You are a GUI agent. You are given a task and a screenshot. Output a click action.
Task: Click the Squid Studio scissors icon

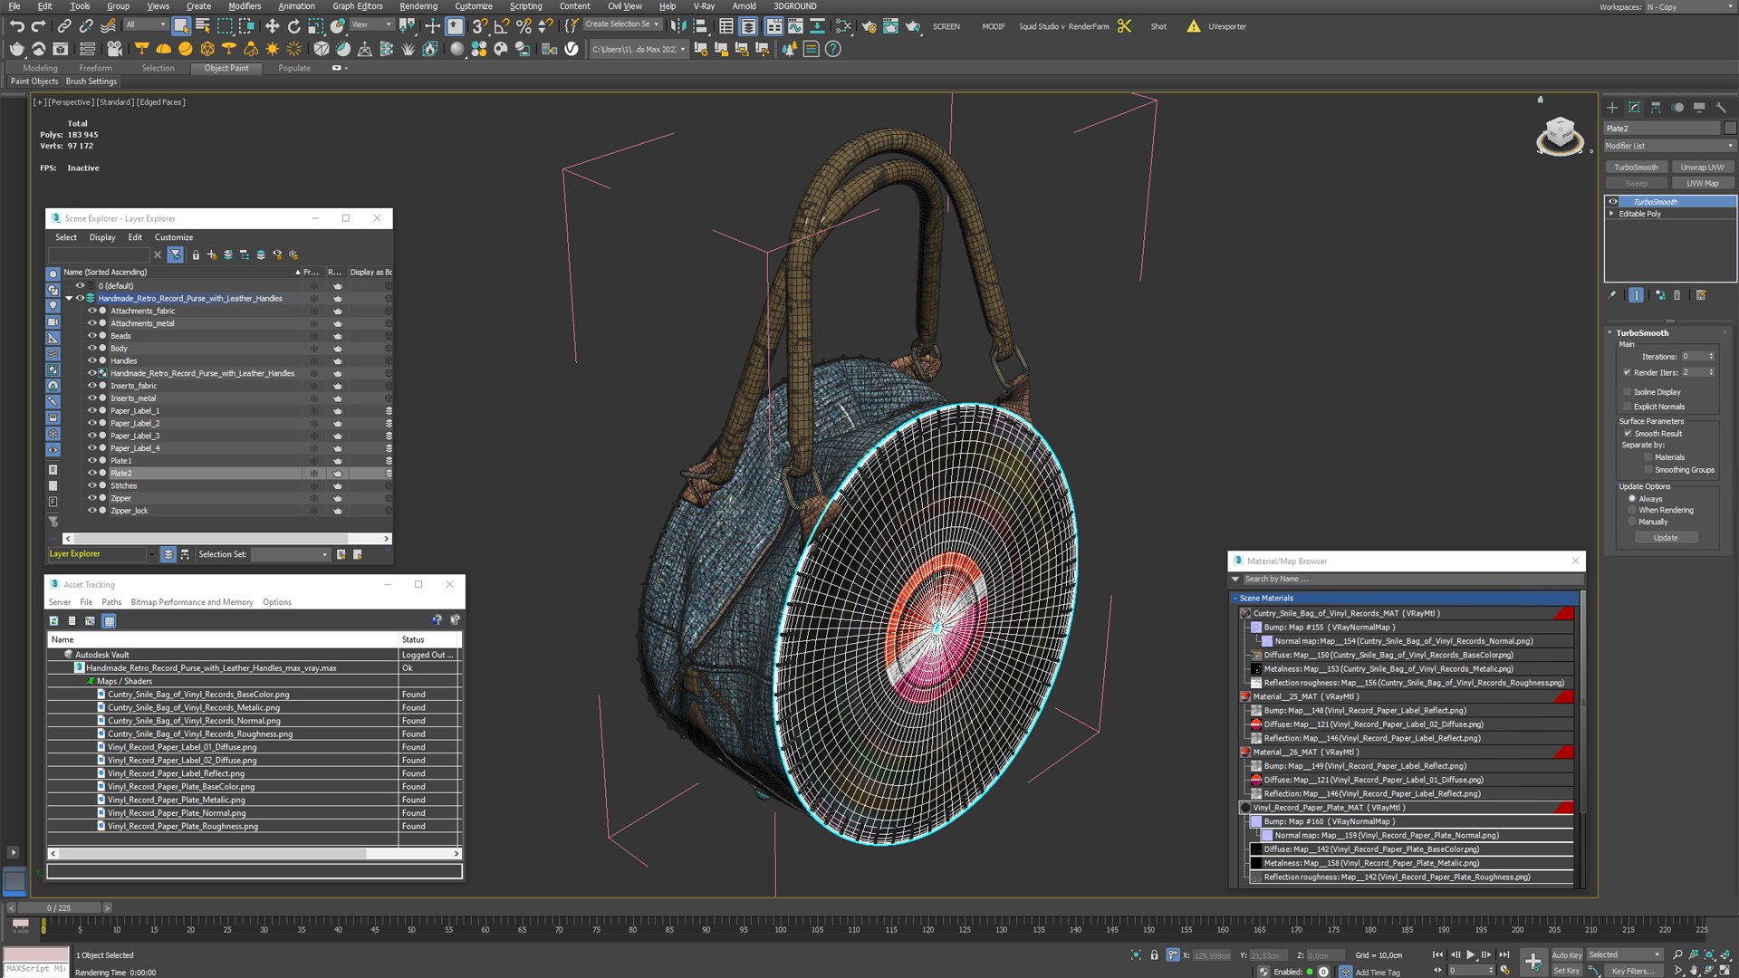(x=1124, y=26)
